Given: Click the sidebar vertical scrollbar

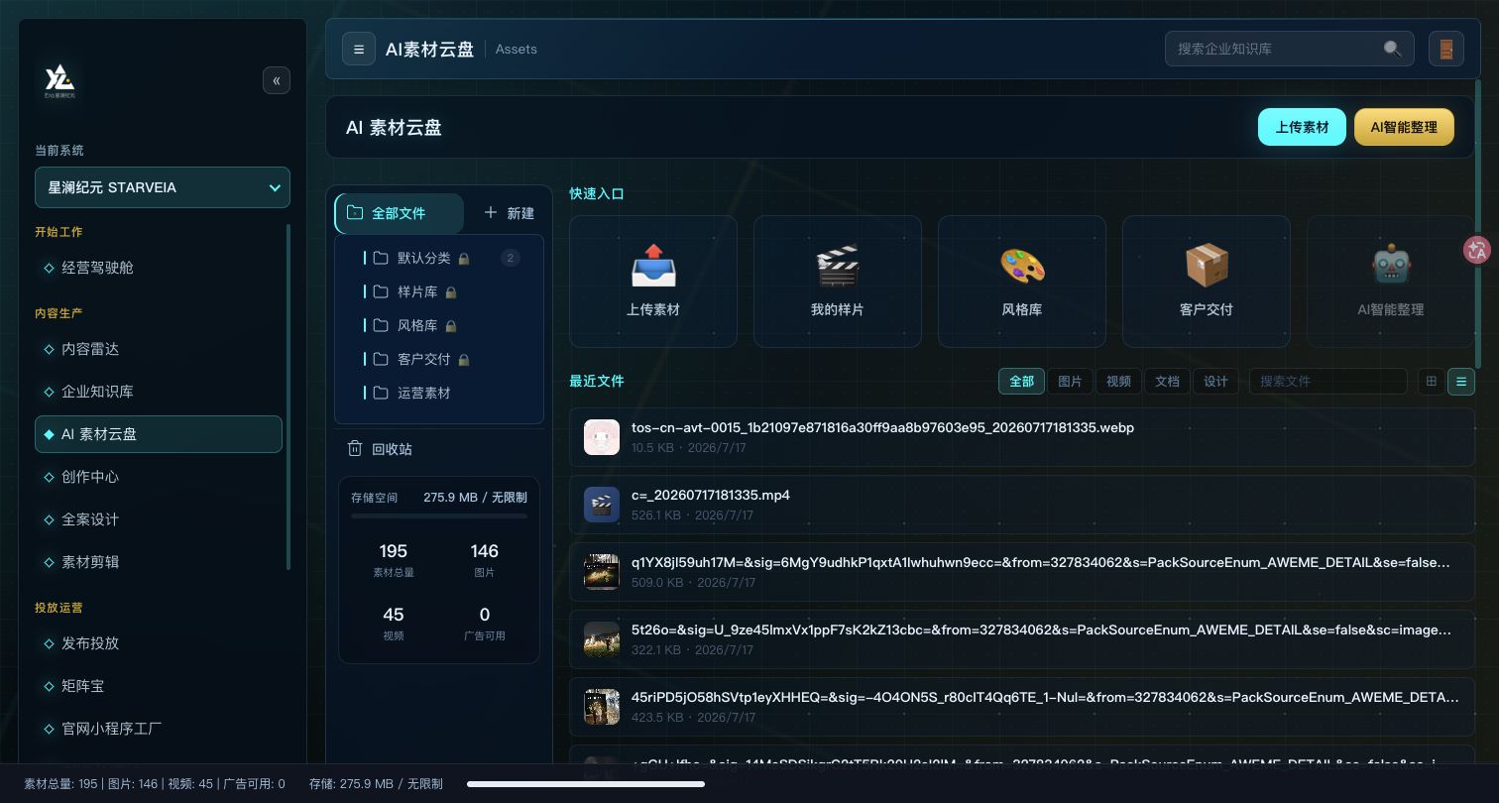Looking at the screenshot, I should click(x=288, y=397).
